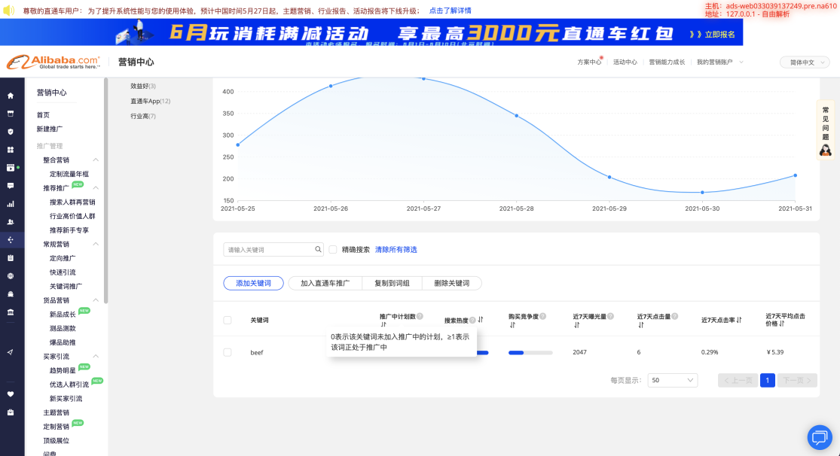Enable the 精确搜索 checkbox
Viewport: 840px width, 456px height.
(x=333, y=249)
